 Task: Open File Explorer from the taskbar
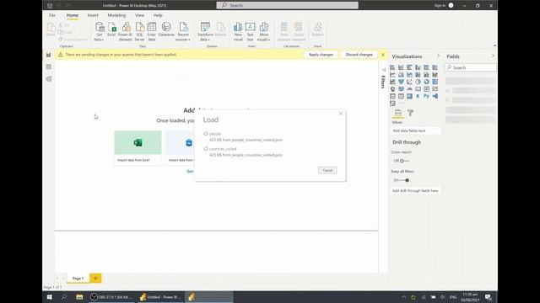[79, 297]
